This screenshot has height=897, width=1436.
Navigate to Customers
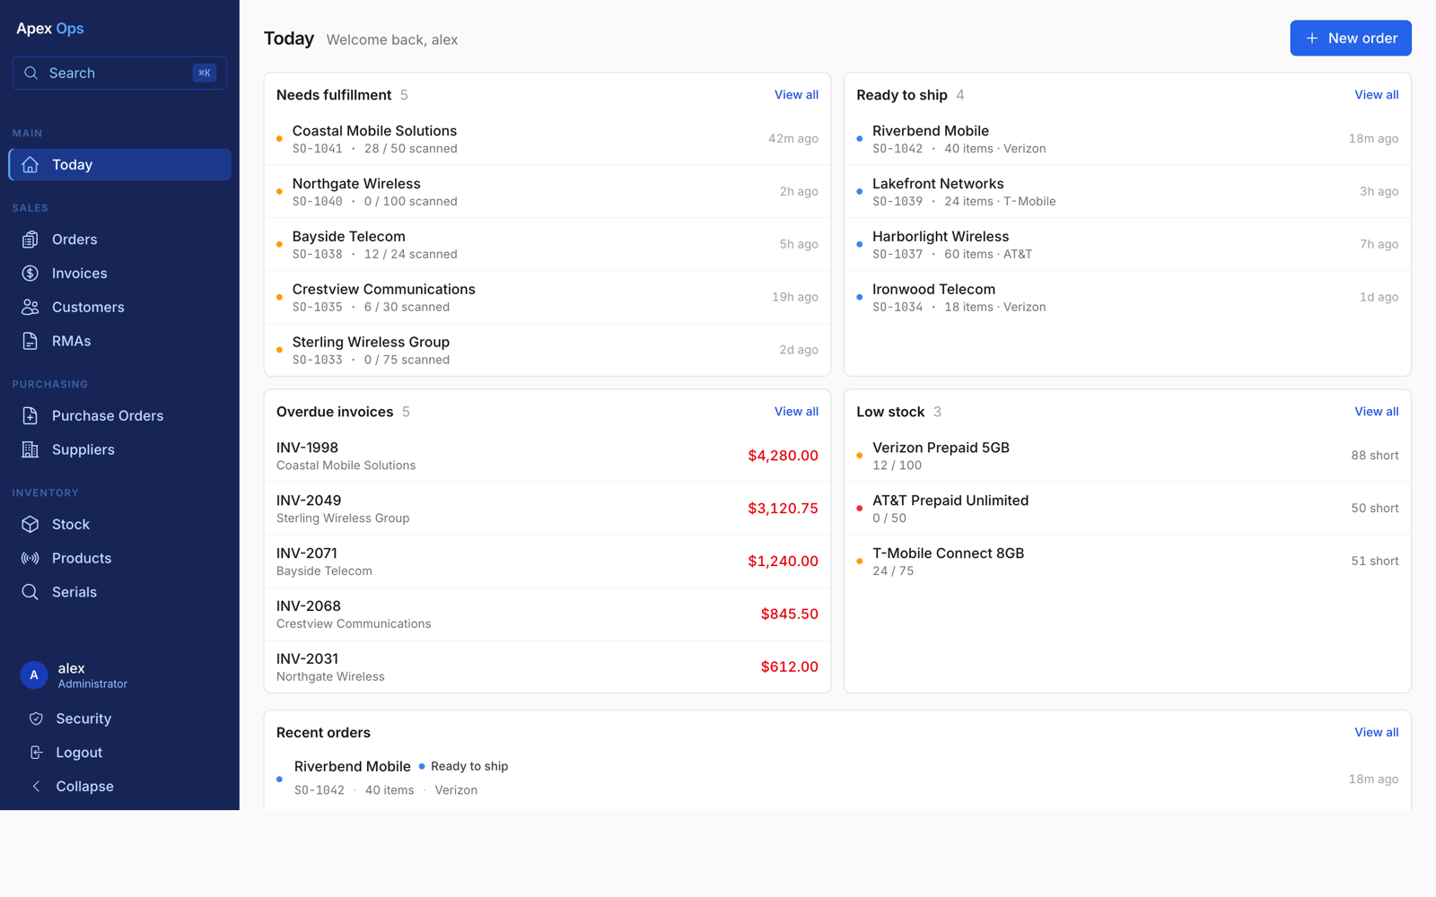point(120,307)
